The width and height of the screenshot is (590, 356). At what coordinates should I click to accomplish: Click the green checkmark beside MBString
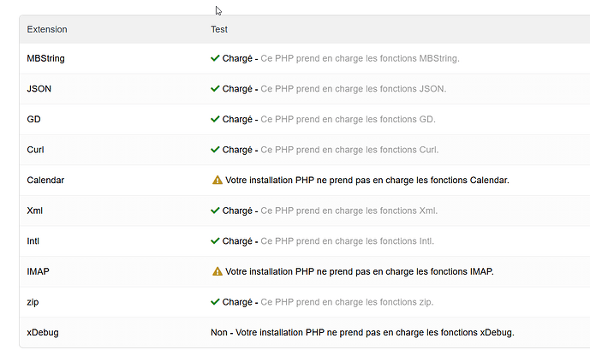(216, 58)
